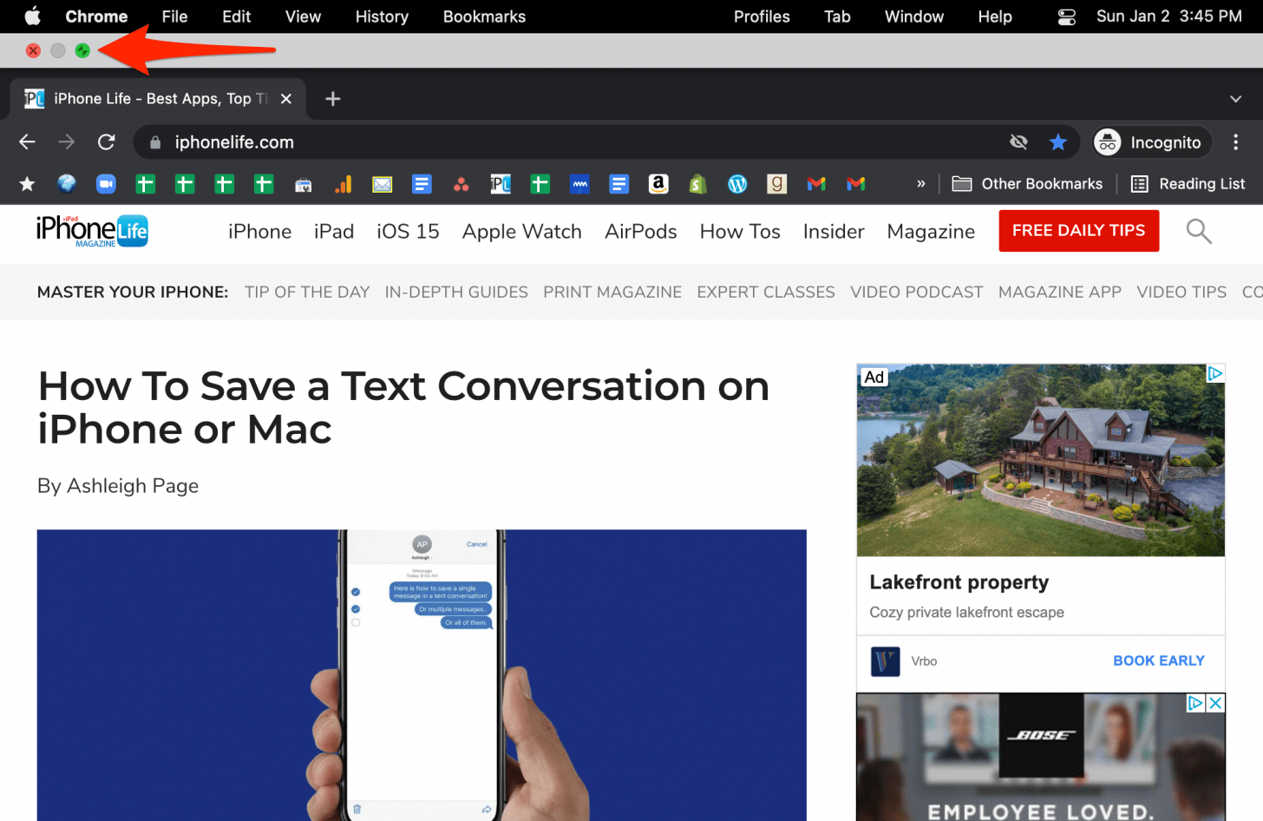Open the Google Meet bookmark icon
The height and width of the screenshot is (821, 1263).
pyautogui.click(x=106, y=184)
